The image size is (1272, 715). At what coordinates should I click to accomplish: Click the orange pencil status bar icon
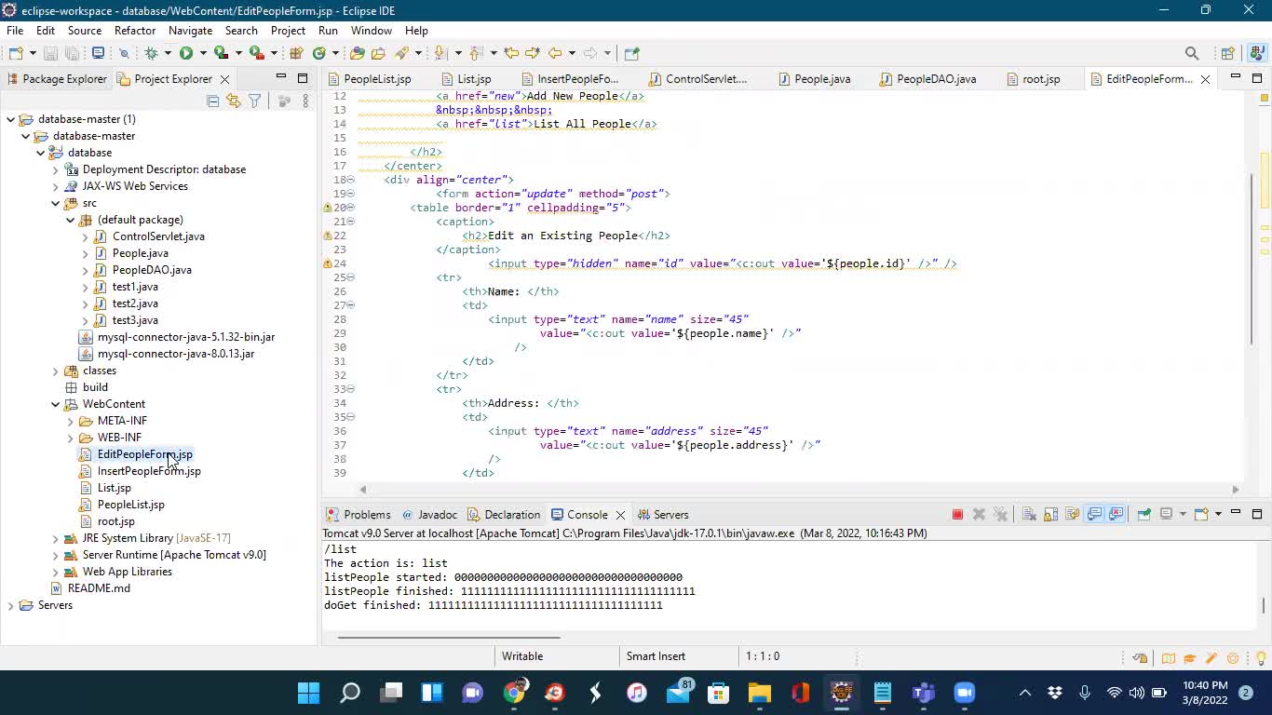1211,658
